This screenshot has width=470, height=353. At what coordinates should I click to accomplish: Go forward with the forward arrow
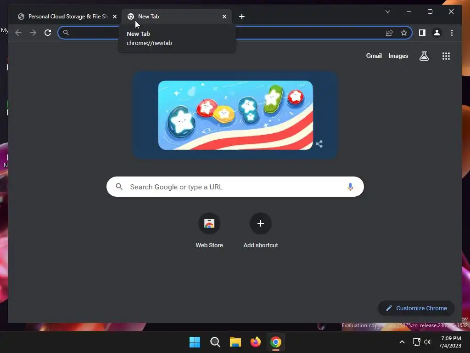(x=33, y=33)
